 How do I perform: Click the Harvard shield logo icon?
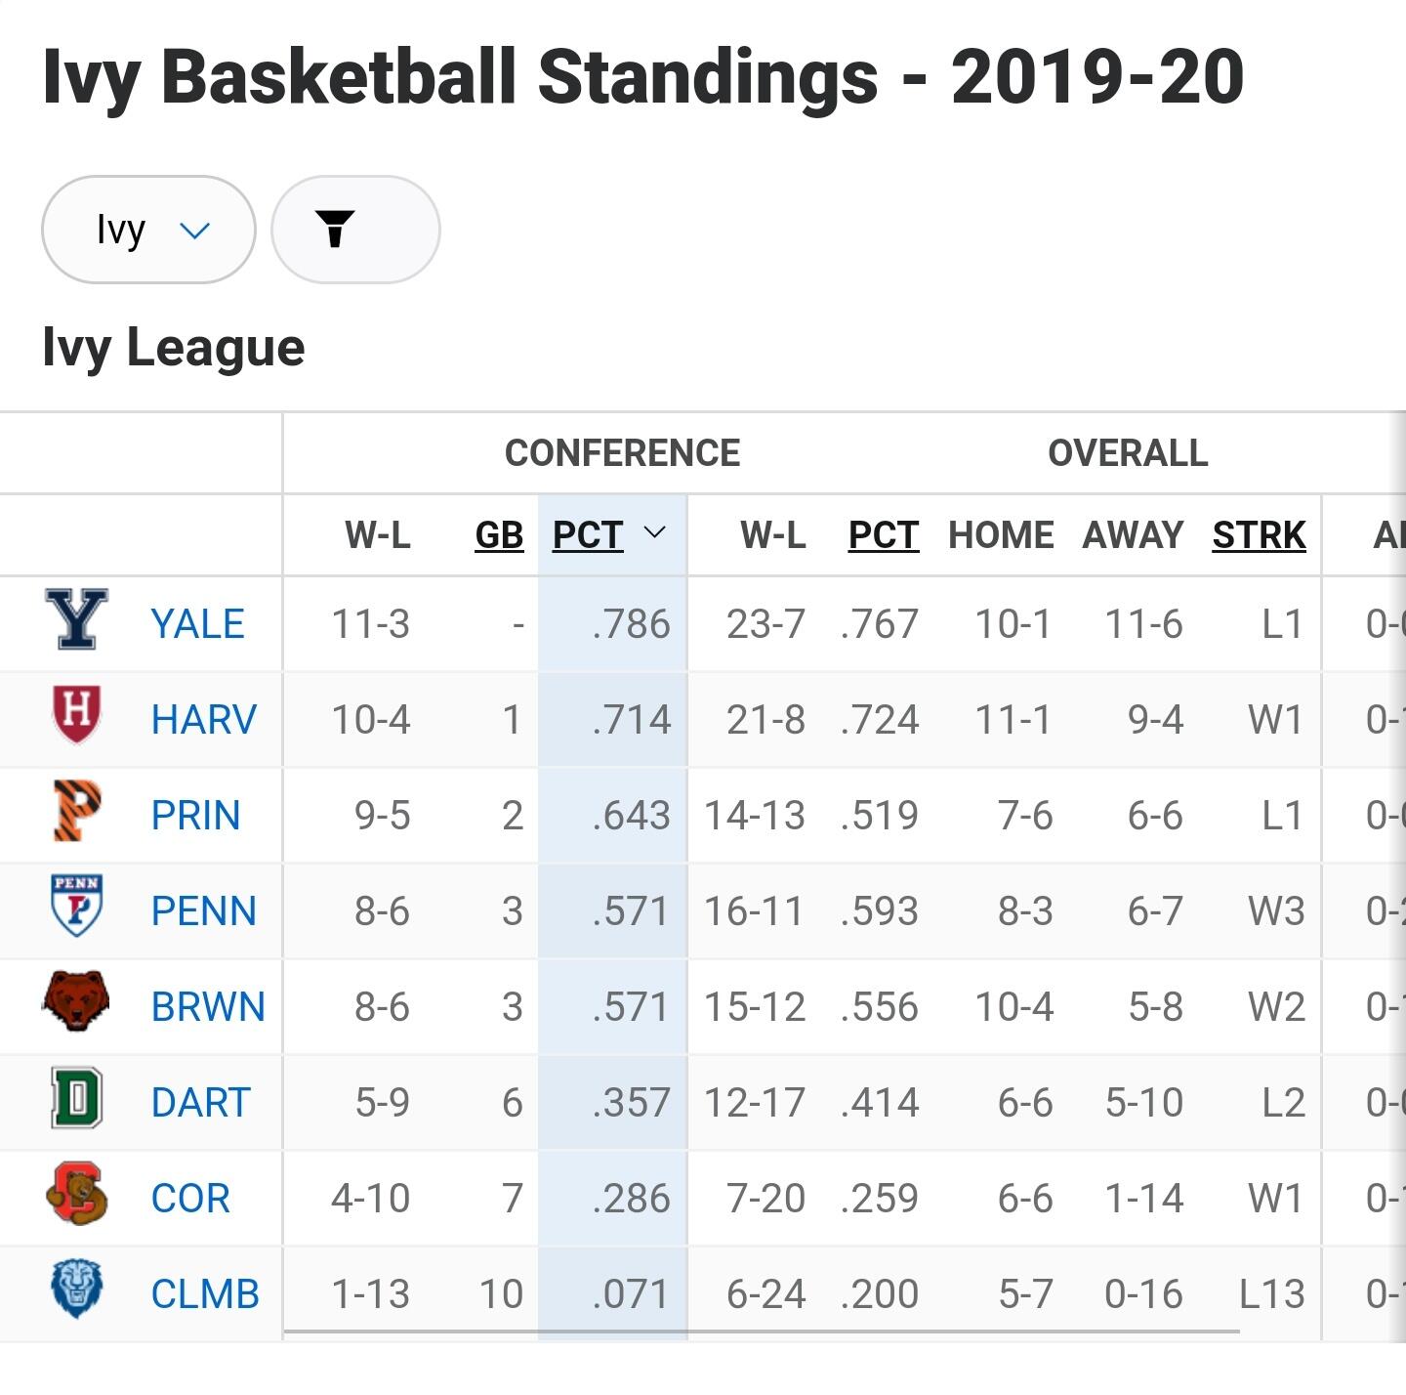pyautogui.click(x=76, y=716)
